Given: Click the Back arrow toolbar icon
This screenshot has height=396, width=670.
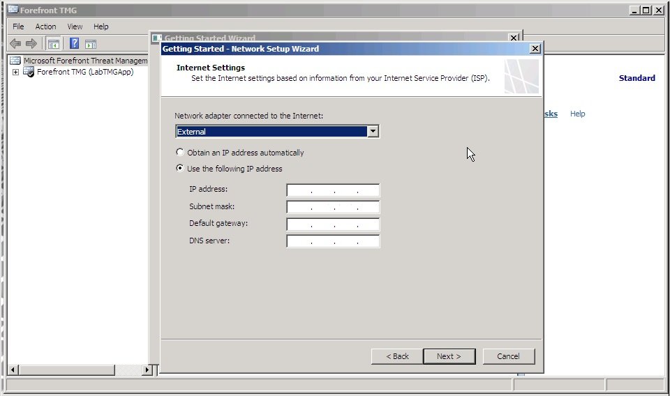Looking at the screenshot, I should (15, 43).
